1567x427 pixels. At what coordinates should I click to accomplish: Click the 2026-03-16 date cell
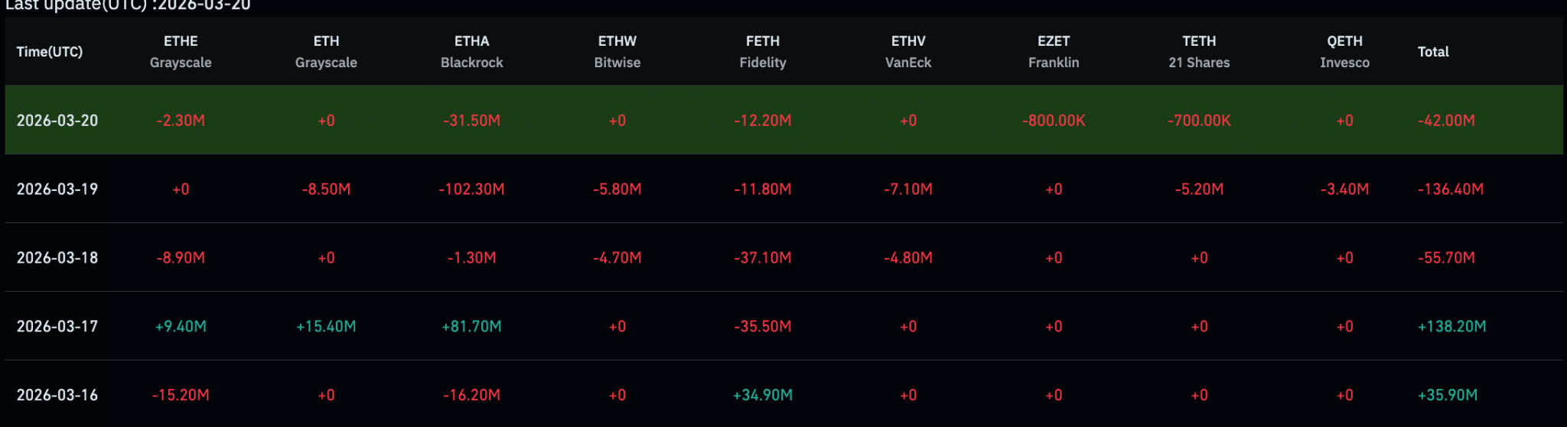point(57,396)
